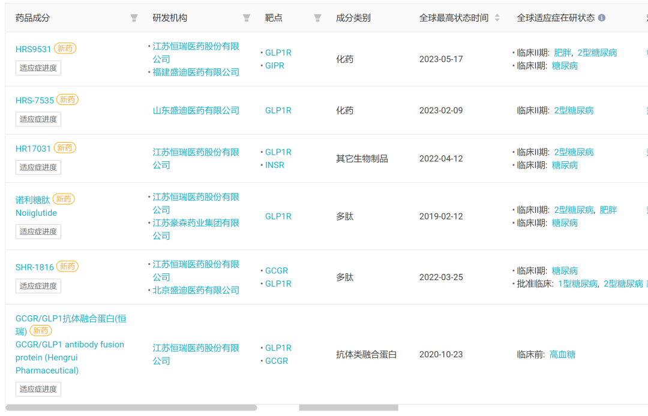Click 适应症进度 button for HRS-7535
Viewport: 648px width, 416px height.
pos(38,119)
